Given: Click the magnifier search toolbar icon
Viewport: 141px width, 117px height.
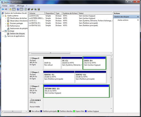Looking at the screenshot, I should point(35,9).
